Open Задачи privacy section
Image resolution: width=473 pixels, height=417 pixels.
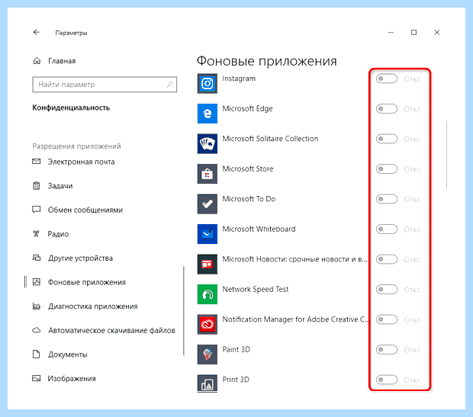[60, 186]
